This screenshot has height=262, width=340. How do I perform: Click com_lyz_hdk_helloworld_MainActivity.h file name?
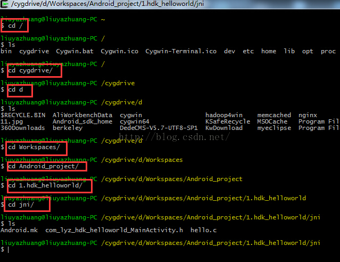(x=114, y=230)
